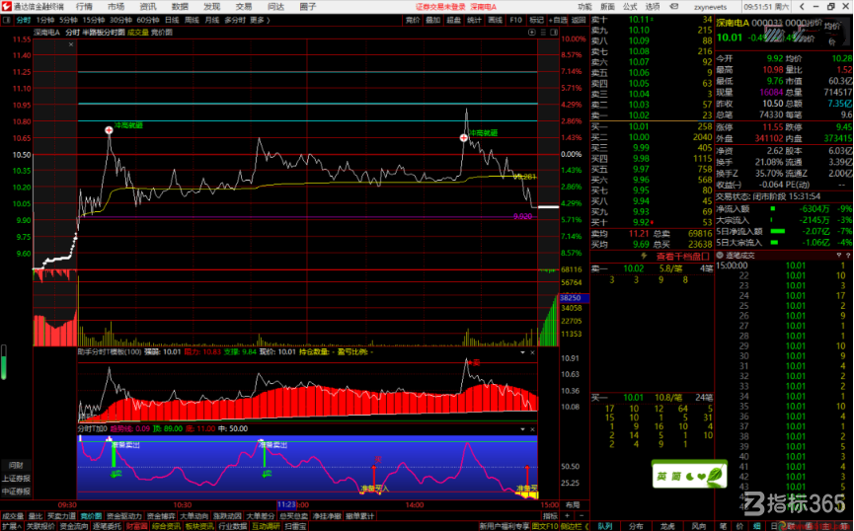Image resolution: width=854 pixels, height=531 pixels.
Task: Switch to 日线 daily chart
Action: coord(172,20)
